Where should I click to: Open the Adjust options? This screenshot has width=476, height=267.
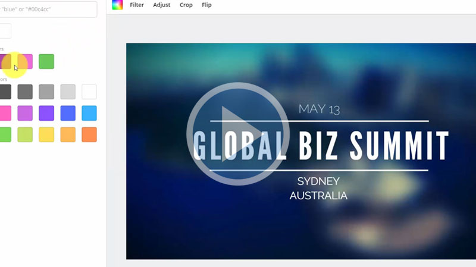pos(161,5)
